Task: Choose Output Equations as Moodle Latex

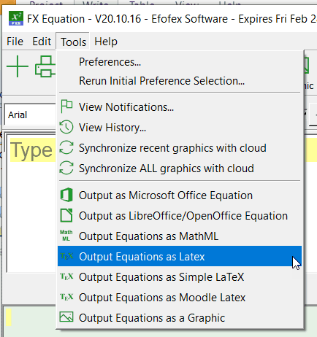Action: [180, 298]
